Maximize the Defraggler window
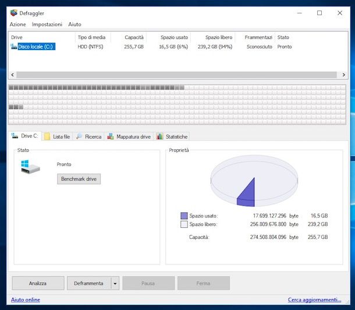 tap(319, 13)
